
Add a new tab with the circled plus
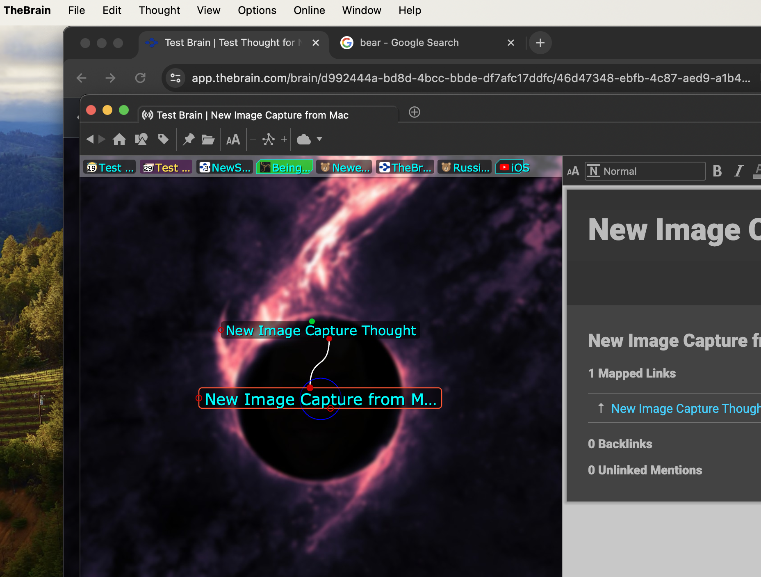415,112
